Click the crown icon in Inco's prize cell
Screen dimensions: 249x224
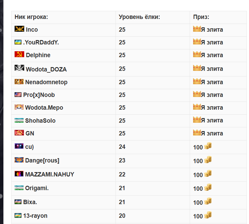click(x=197, y=29)
